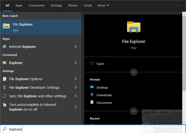
Task: Open the pinned Documents folder
Action: (x=104, y=103)
